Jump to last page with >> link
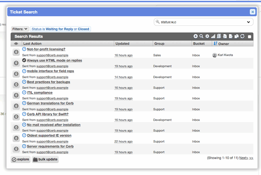This screenshot has height=175, width=261. pos(251,158)
